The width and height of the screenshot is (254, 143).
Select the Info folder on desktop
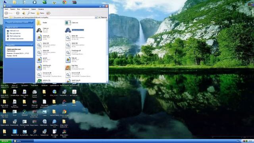coord(4,132)
